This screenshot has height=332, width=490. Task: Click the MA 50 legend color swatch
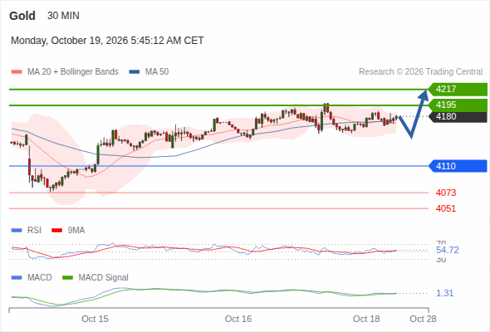click(135, 72)
